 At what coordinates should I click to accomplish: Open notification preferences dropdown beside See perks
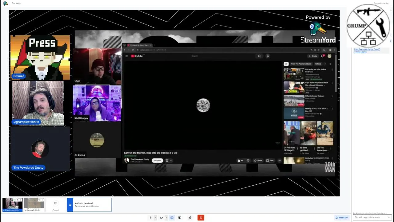[x=168, y=160]
